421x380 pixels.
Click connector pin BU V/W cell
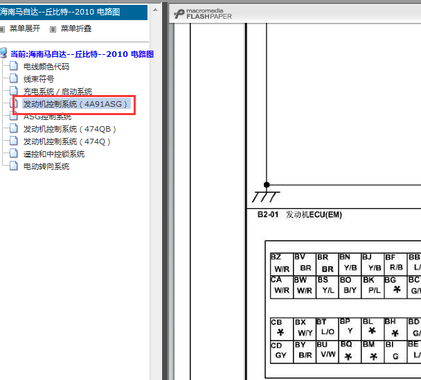328,352
